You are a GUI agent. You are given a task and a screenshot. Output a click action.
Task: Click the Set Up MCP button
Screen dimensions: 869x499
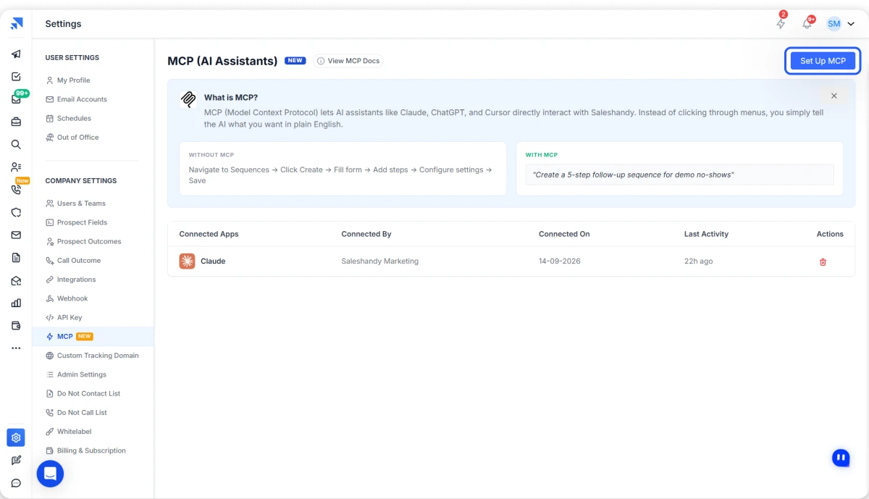click(823, 61)
